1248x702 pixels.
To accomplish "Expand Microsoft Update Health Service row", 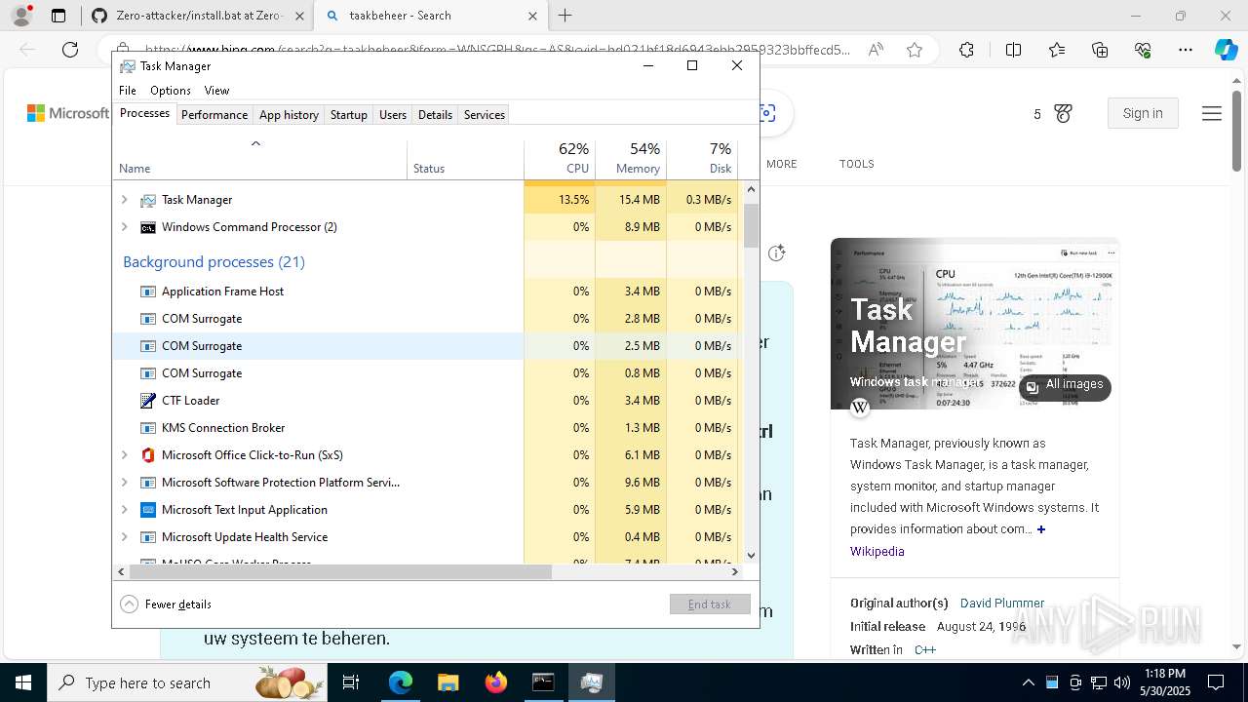I will (x=124, y=537).
